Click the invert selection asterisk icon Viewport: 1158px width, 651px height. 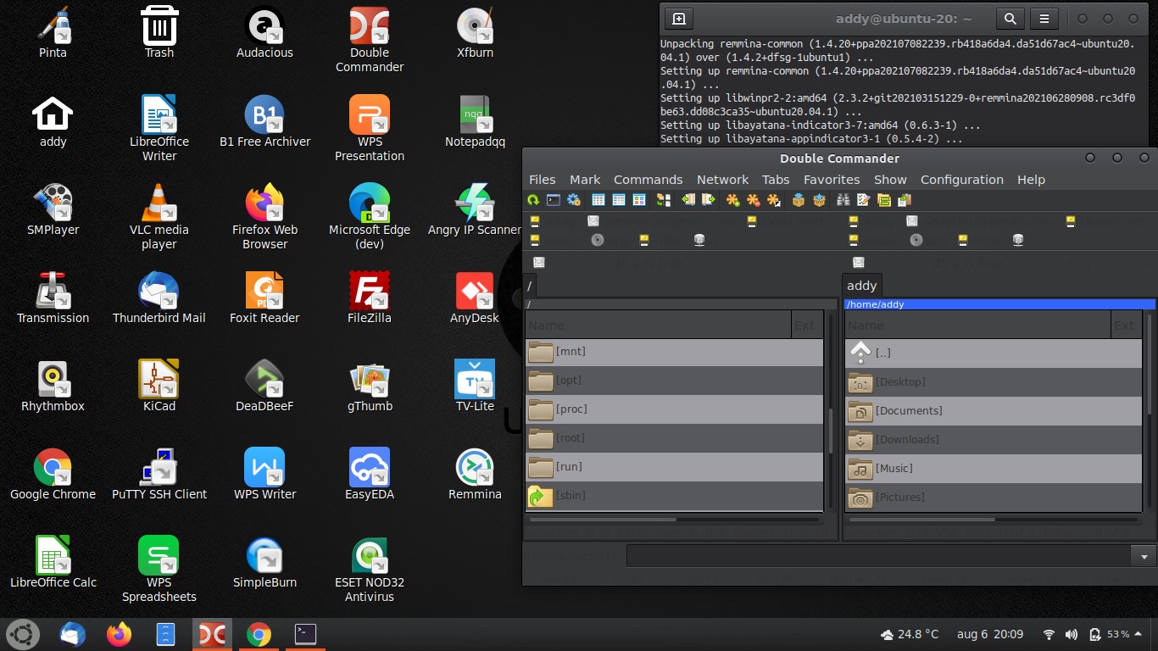[x=774, y=200]
